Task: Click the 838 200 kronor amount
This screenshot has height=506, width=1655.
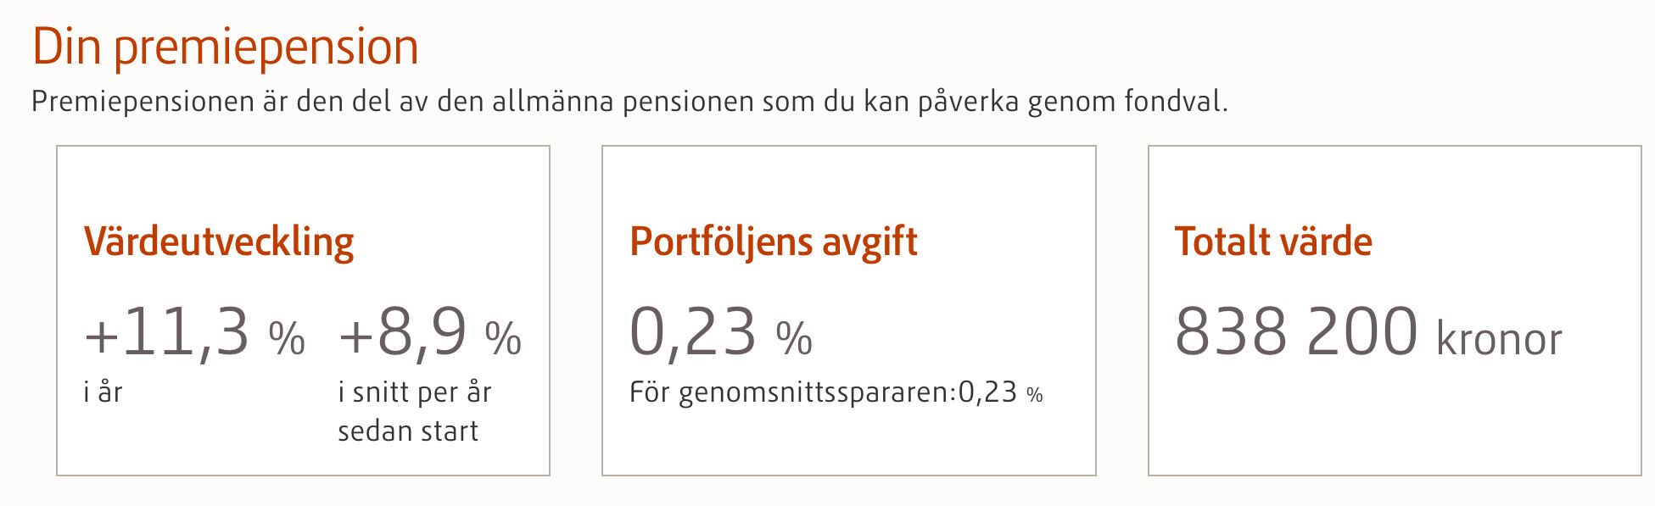Action: (1368, 332)
